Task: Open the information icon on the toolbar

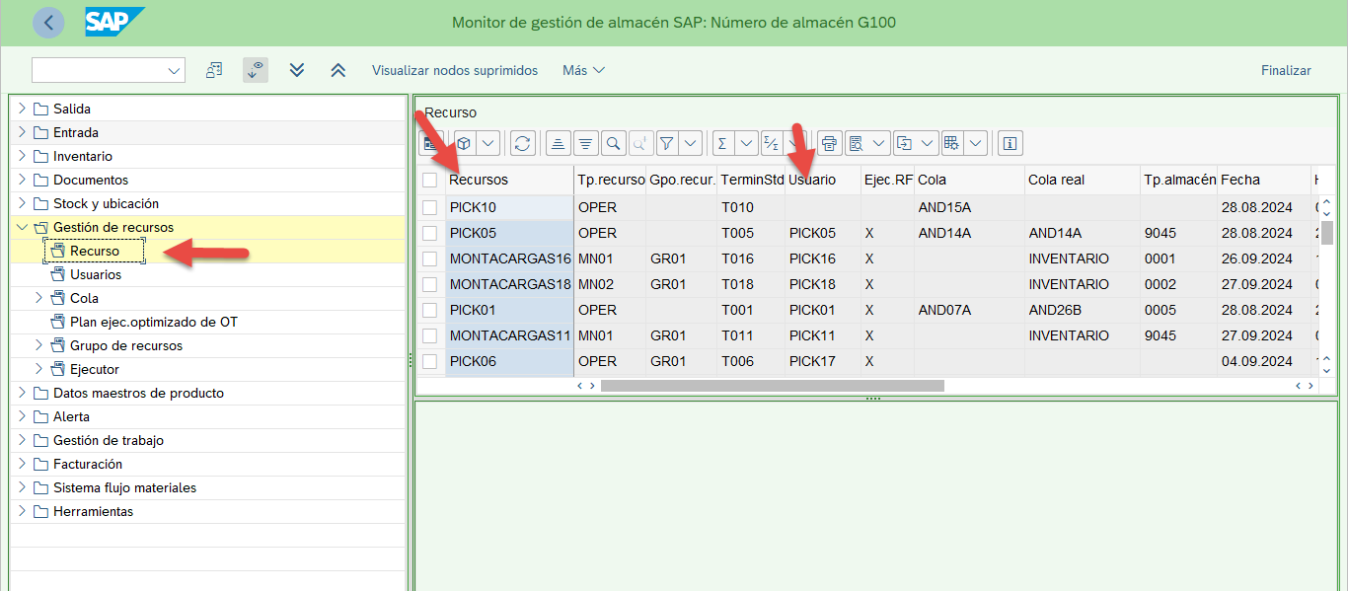Action: [1010, 142]
